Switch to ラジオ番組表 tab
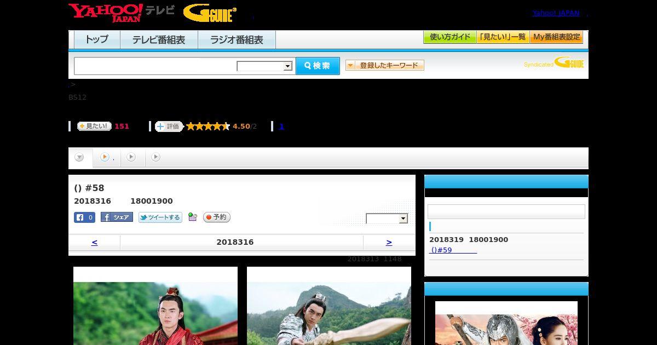Image resolution: width=657 pixels, height=345 pixels. point(237,39)
